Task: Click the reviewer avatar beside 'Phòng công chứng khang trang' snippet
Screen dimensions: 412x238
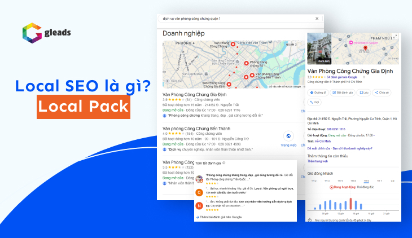Action: click(164, 116)
